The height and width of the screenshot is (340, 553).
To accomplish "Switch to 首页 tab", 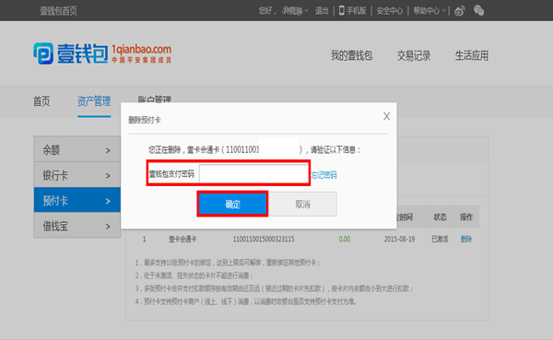I will pos(41,101).
